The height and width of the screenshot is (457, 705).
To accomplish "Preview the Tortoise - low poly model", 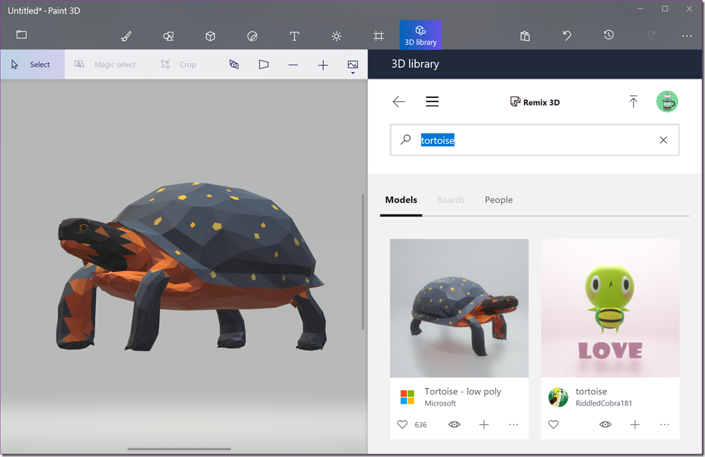I will coord(454,424).
